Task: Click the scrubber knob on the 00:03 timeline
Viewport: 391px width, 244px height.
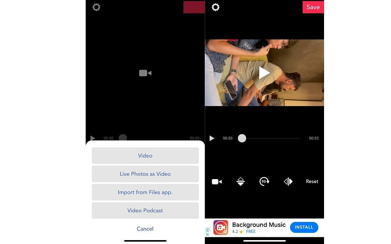Action: 242,138
